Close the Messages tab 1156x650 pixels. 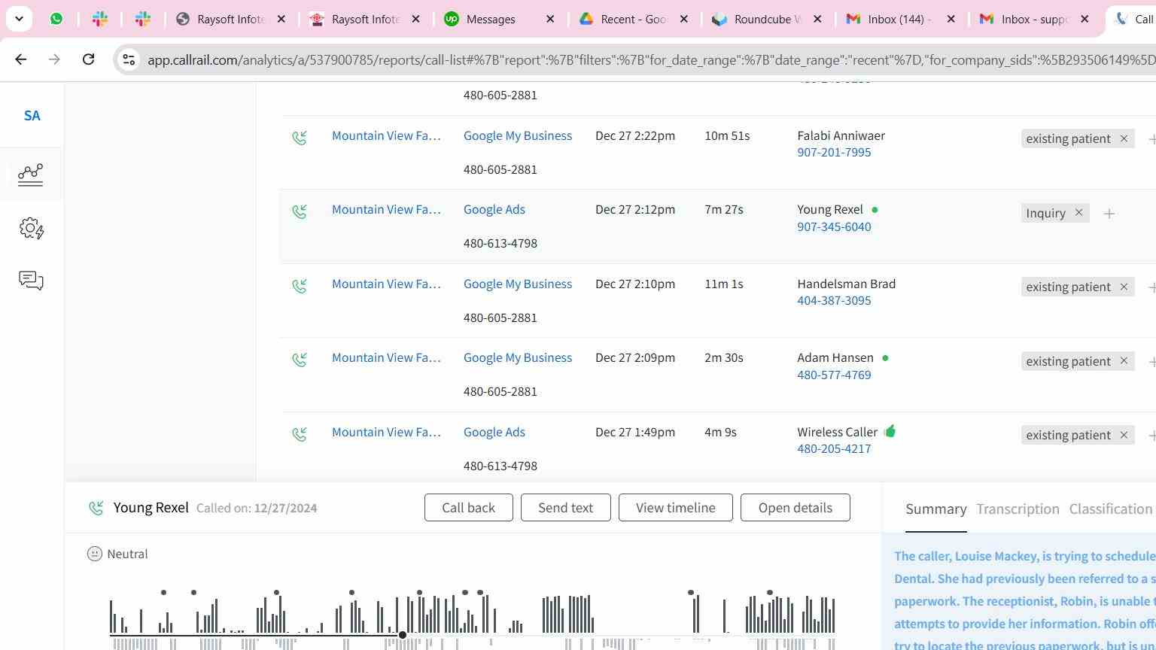(550, 19)
